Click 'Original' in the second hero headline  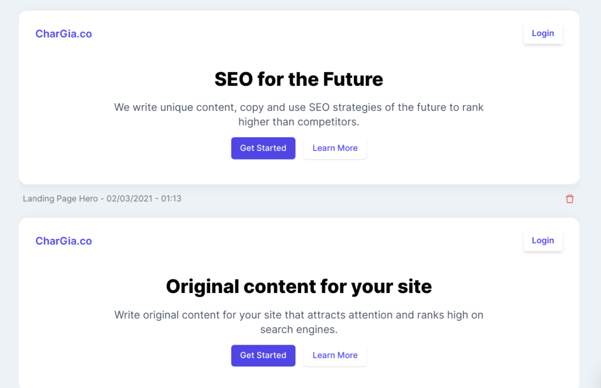click(202, 286)
